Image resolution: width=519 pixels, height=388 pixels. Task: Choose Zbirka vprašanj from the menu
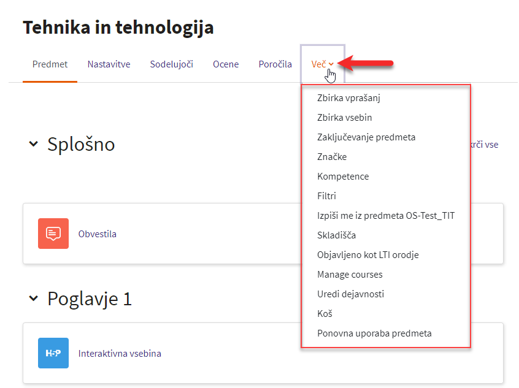(348, 98)
